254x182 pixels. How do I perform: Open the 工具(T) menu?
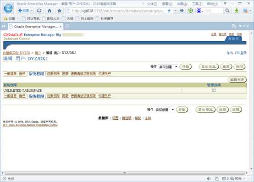tap(197, 4)
